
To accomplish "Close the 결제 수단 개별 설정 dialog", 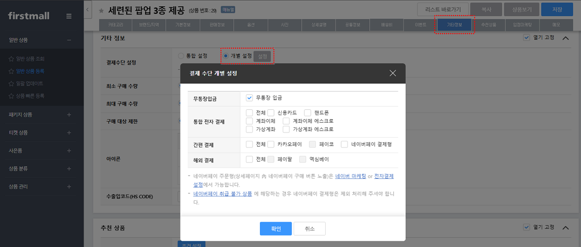I will point(393,73).
